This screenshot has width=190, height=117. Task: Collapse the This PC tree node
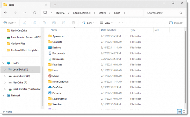[x=3, y=63]
